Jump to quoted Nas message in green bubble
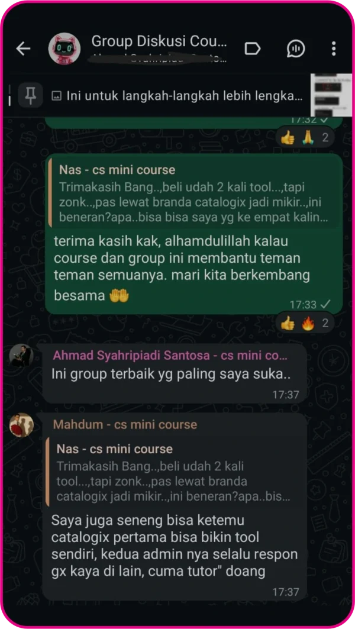Screen dimensions: 355x629 [x=193, y=193]
